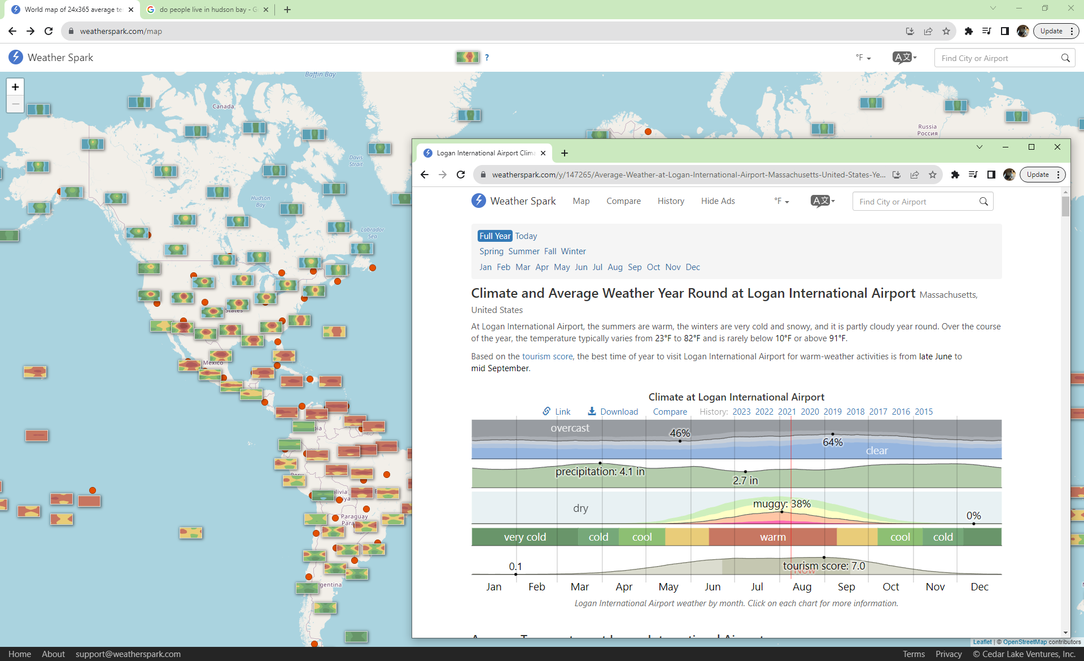Click the warm temperature band in chart
This screenshot has height=661, width=1084.
click(x=772, y=537)
